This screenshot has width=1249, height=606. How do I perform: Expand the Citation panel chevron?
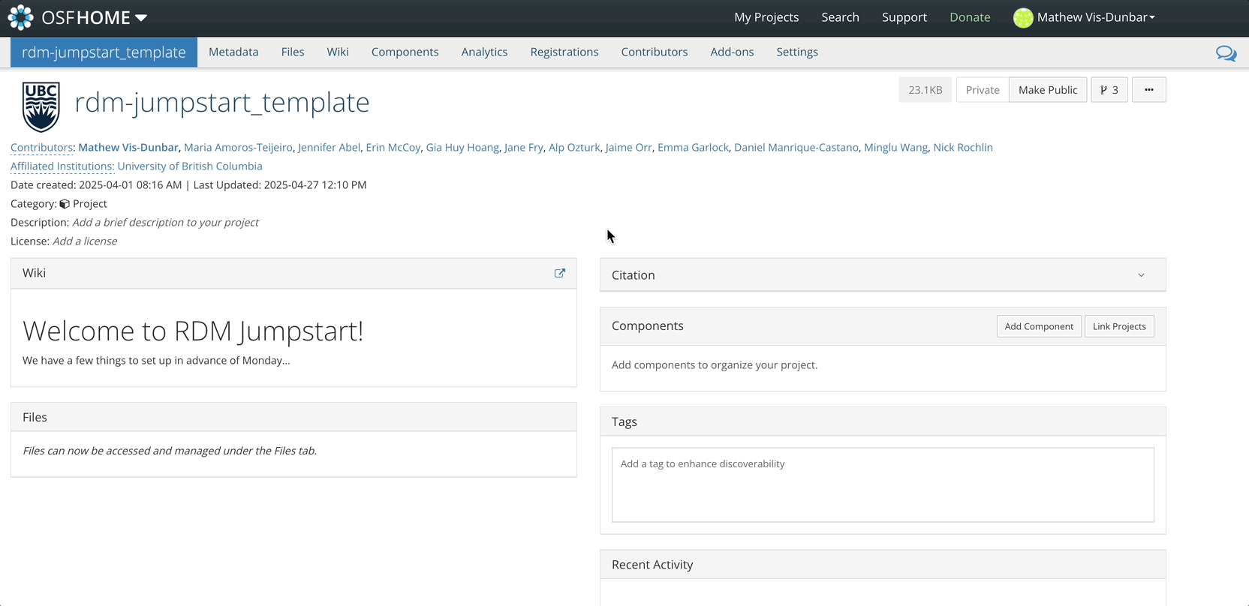pyautogui.click(x=1141, y=275)
